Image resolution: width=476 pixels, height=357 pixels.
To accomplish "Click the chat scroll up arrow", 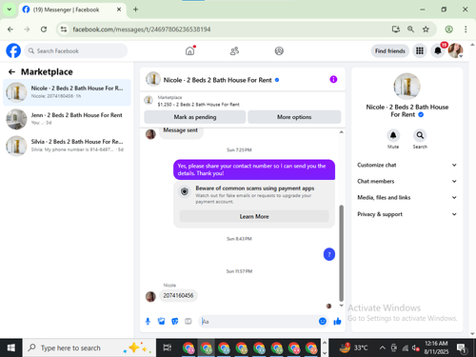I will point(342,132).
